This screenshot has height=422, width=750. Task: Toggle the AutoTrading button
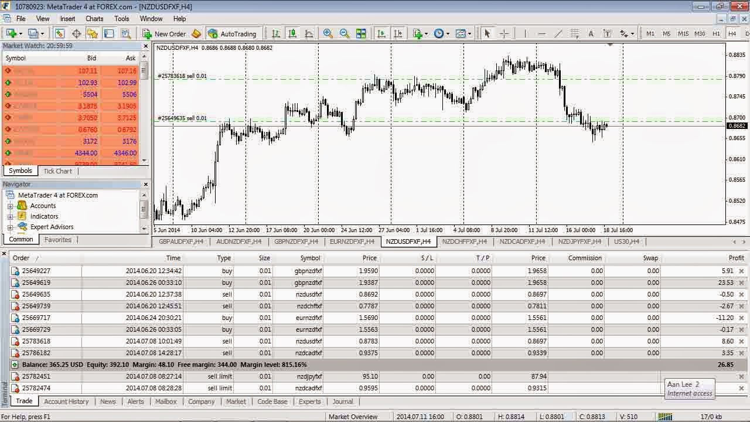(233, 33)
